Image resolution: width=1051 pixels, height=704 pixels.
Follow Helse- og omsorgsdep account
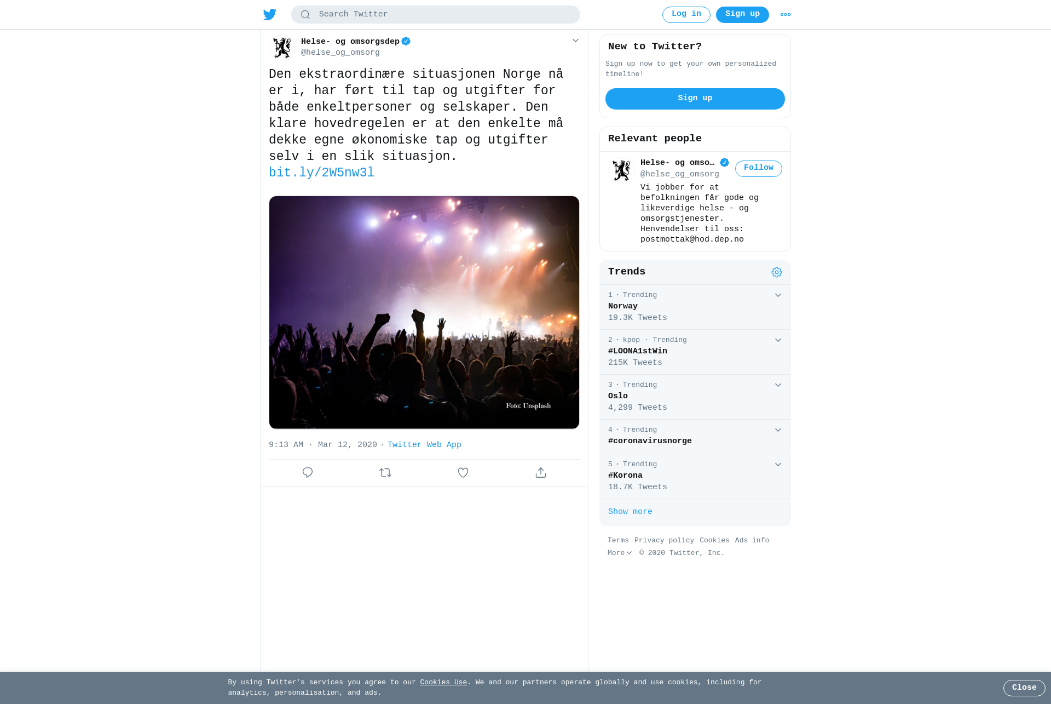click(x=758, y=168)
